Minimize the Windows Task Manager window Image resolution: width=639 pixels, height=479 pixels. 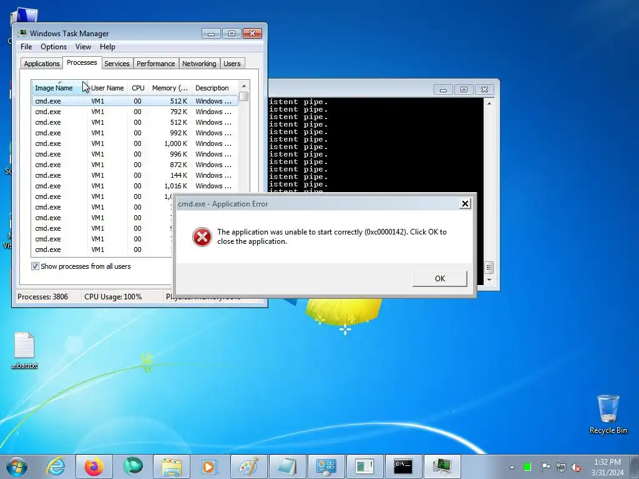pos(211,34)
